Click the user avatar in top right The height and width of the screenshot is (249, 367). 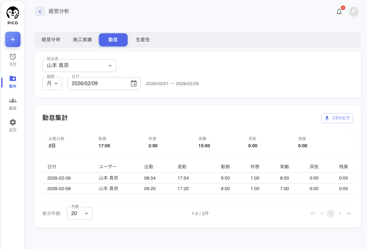[354, 12]
